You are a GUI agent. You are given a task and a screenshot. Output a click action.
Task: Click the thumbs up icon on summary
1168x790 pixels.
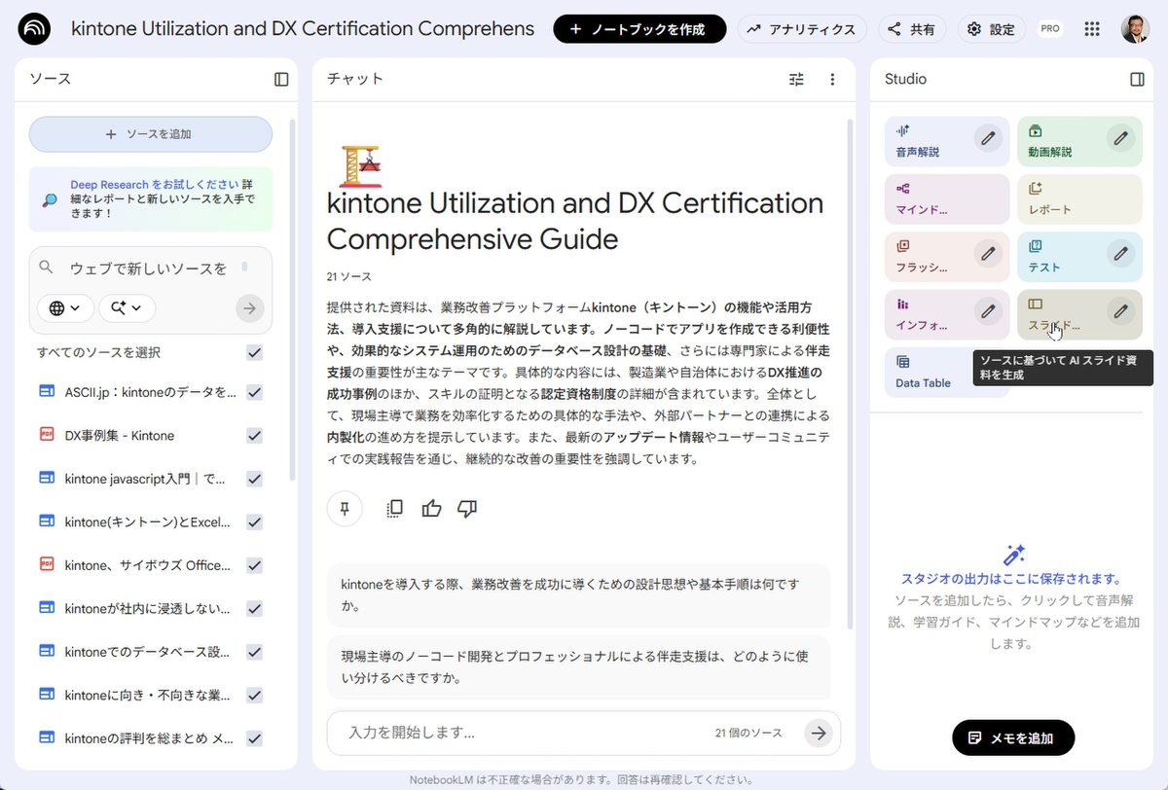click(431, 509)
